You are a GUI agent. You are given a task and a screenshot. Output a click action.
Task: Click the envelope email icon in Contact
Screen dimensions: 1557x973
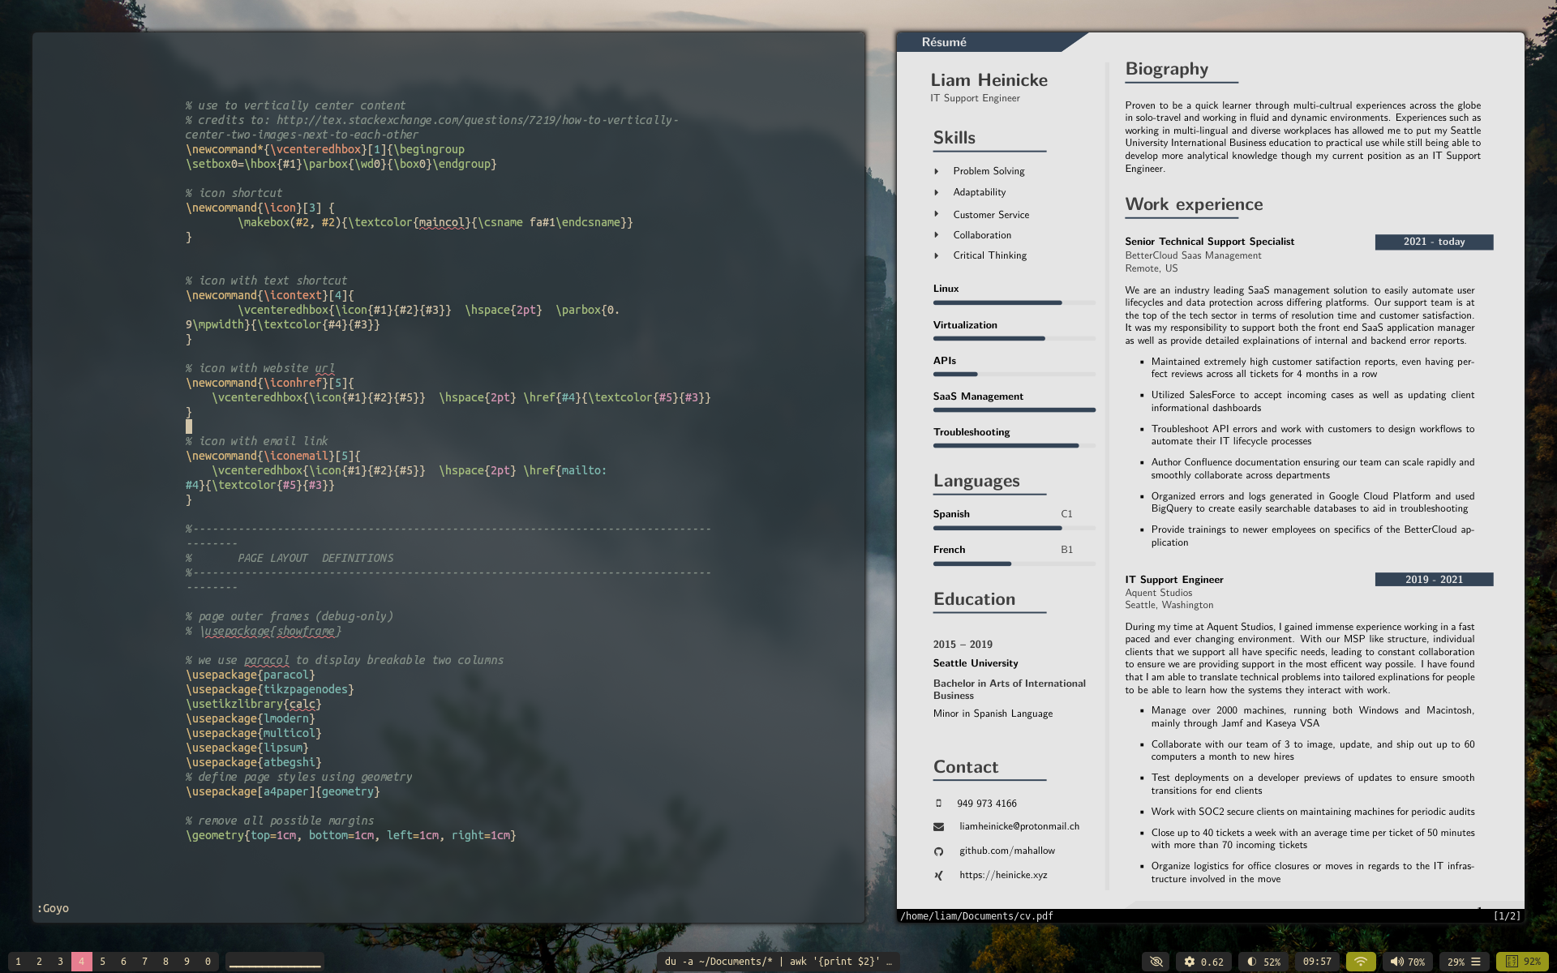point(938,827)
